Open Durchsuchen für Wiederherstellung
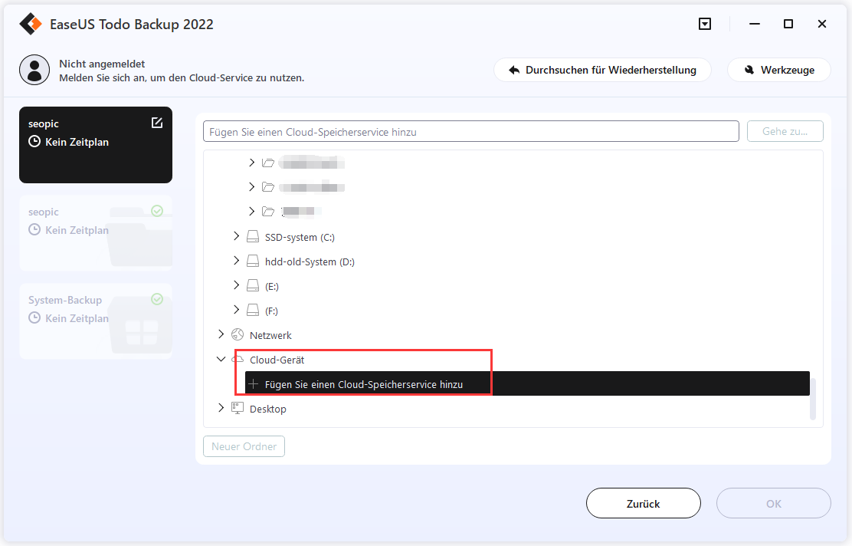Screen dimensions: 852x546 coord(602,70)
